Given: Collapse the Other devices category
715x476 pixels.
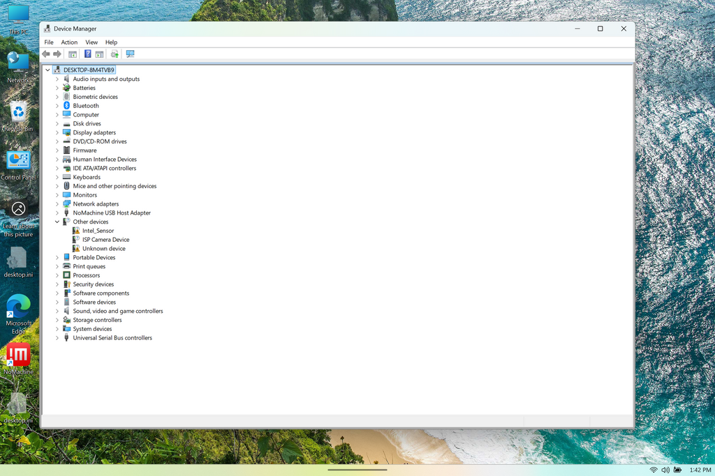Looking at the screenshot, I should [x=57, y=222].
